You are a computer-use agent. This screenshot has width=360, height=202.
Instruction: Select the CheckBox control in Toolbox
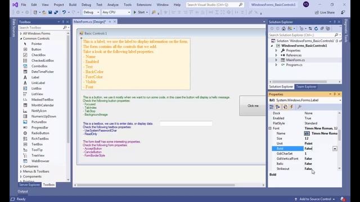[38, 55]
